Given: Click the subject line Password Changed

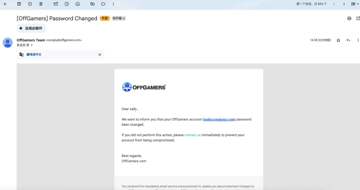Looking at the screenshot, I should coord(57,18).
